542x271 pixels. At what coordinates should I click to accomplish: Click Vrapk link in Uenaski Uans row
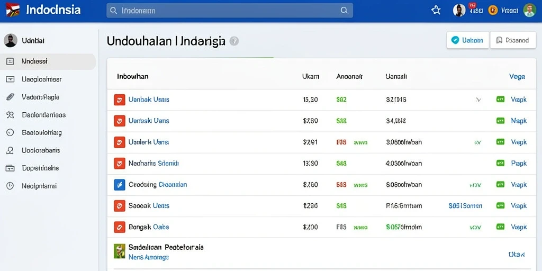pyautogui.click(x=519, y=121)
